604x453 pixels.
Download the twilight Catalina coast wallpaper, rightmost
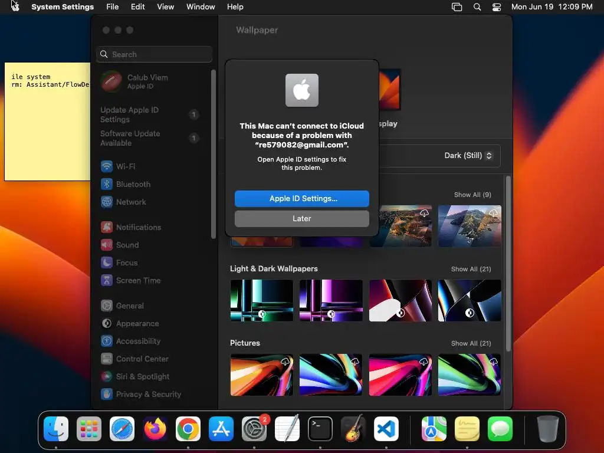[494, 213]
